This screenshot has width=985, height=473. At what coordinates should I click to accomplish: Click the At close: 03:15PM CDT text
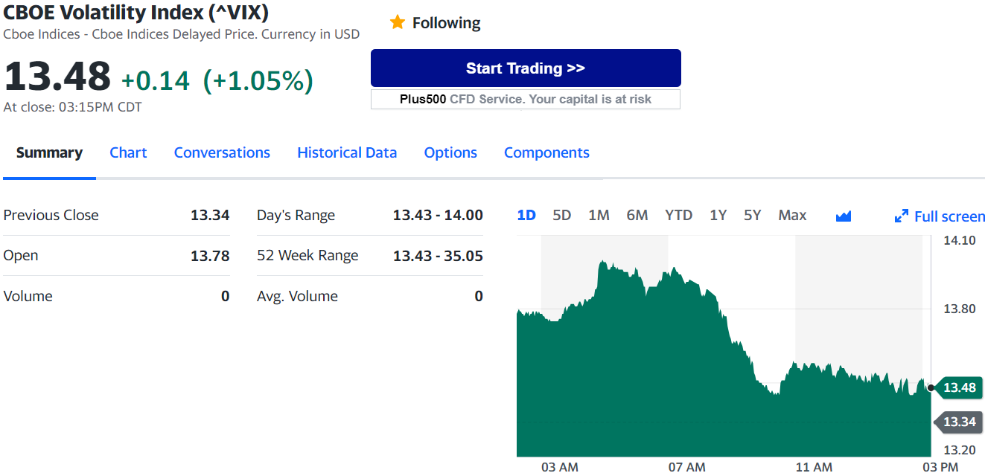click(72, 107)
